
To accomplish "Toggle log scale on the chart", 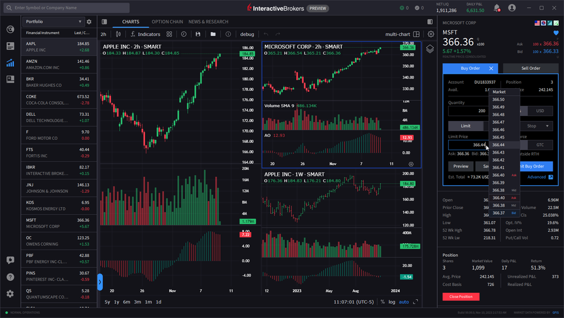I will (392, 302).
